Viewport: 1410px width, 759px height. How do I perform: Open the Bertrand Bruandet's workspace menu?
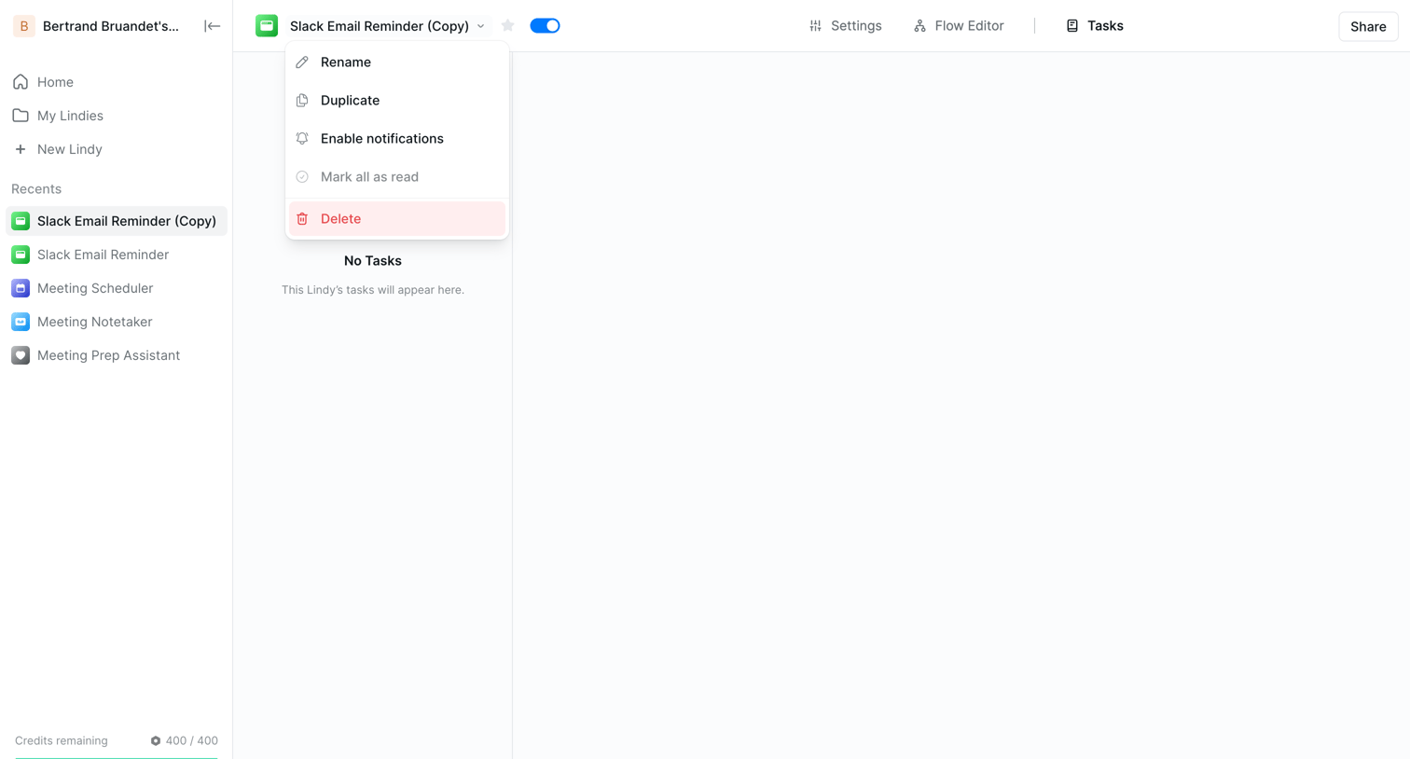96,26
